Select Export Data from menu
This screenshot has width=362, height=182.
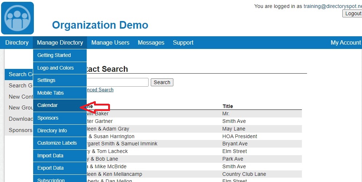(50, 168)
